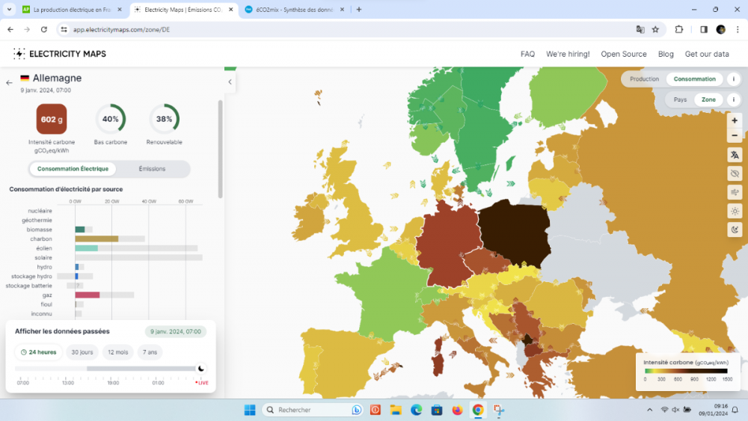Switch to La production électrique browser tab
Image resolution: width=748 pixels, height=421 pixels.
pos(72,10)
